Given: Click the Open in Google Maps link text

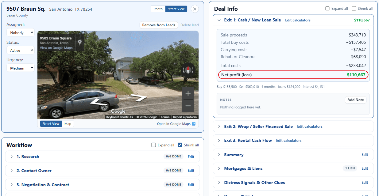Looking at the screenshot, I should [174, 124].
